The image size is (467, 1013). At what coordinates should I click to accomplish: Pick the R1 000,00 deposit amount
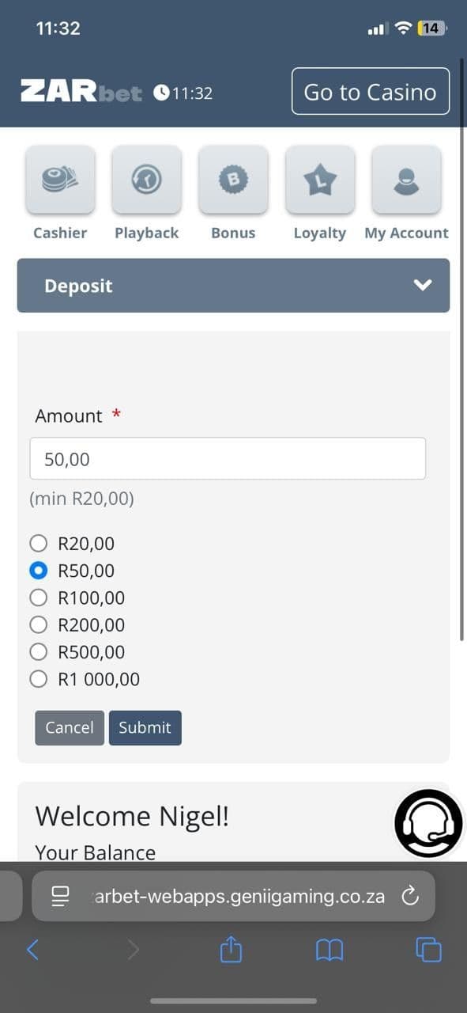tap(38, 678)
